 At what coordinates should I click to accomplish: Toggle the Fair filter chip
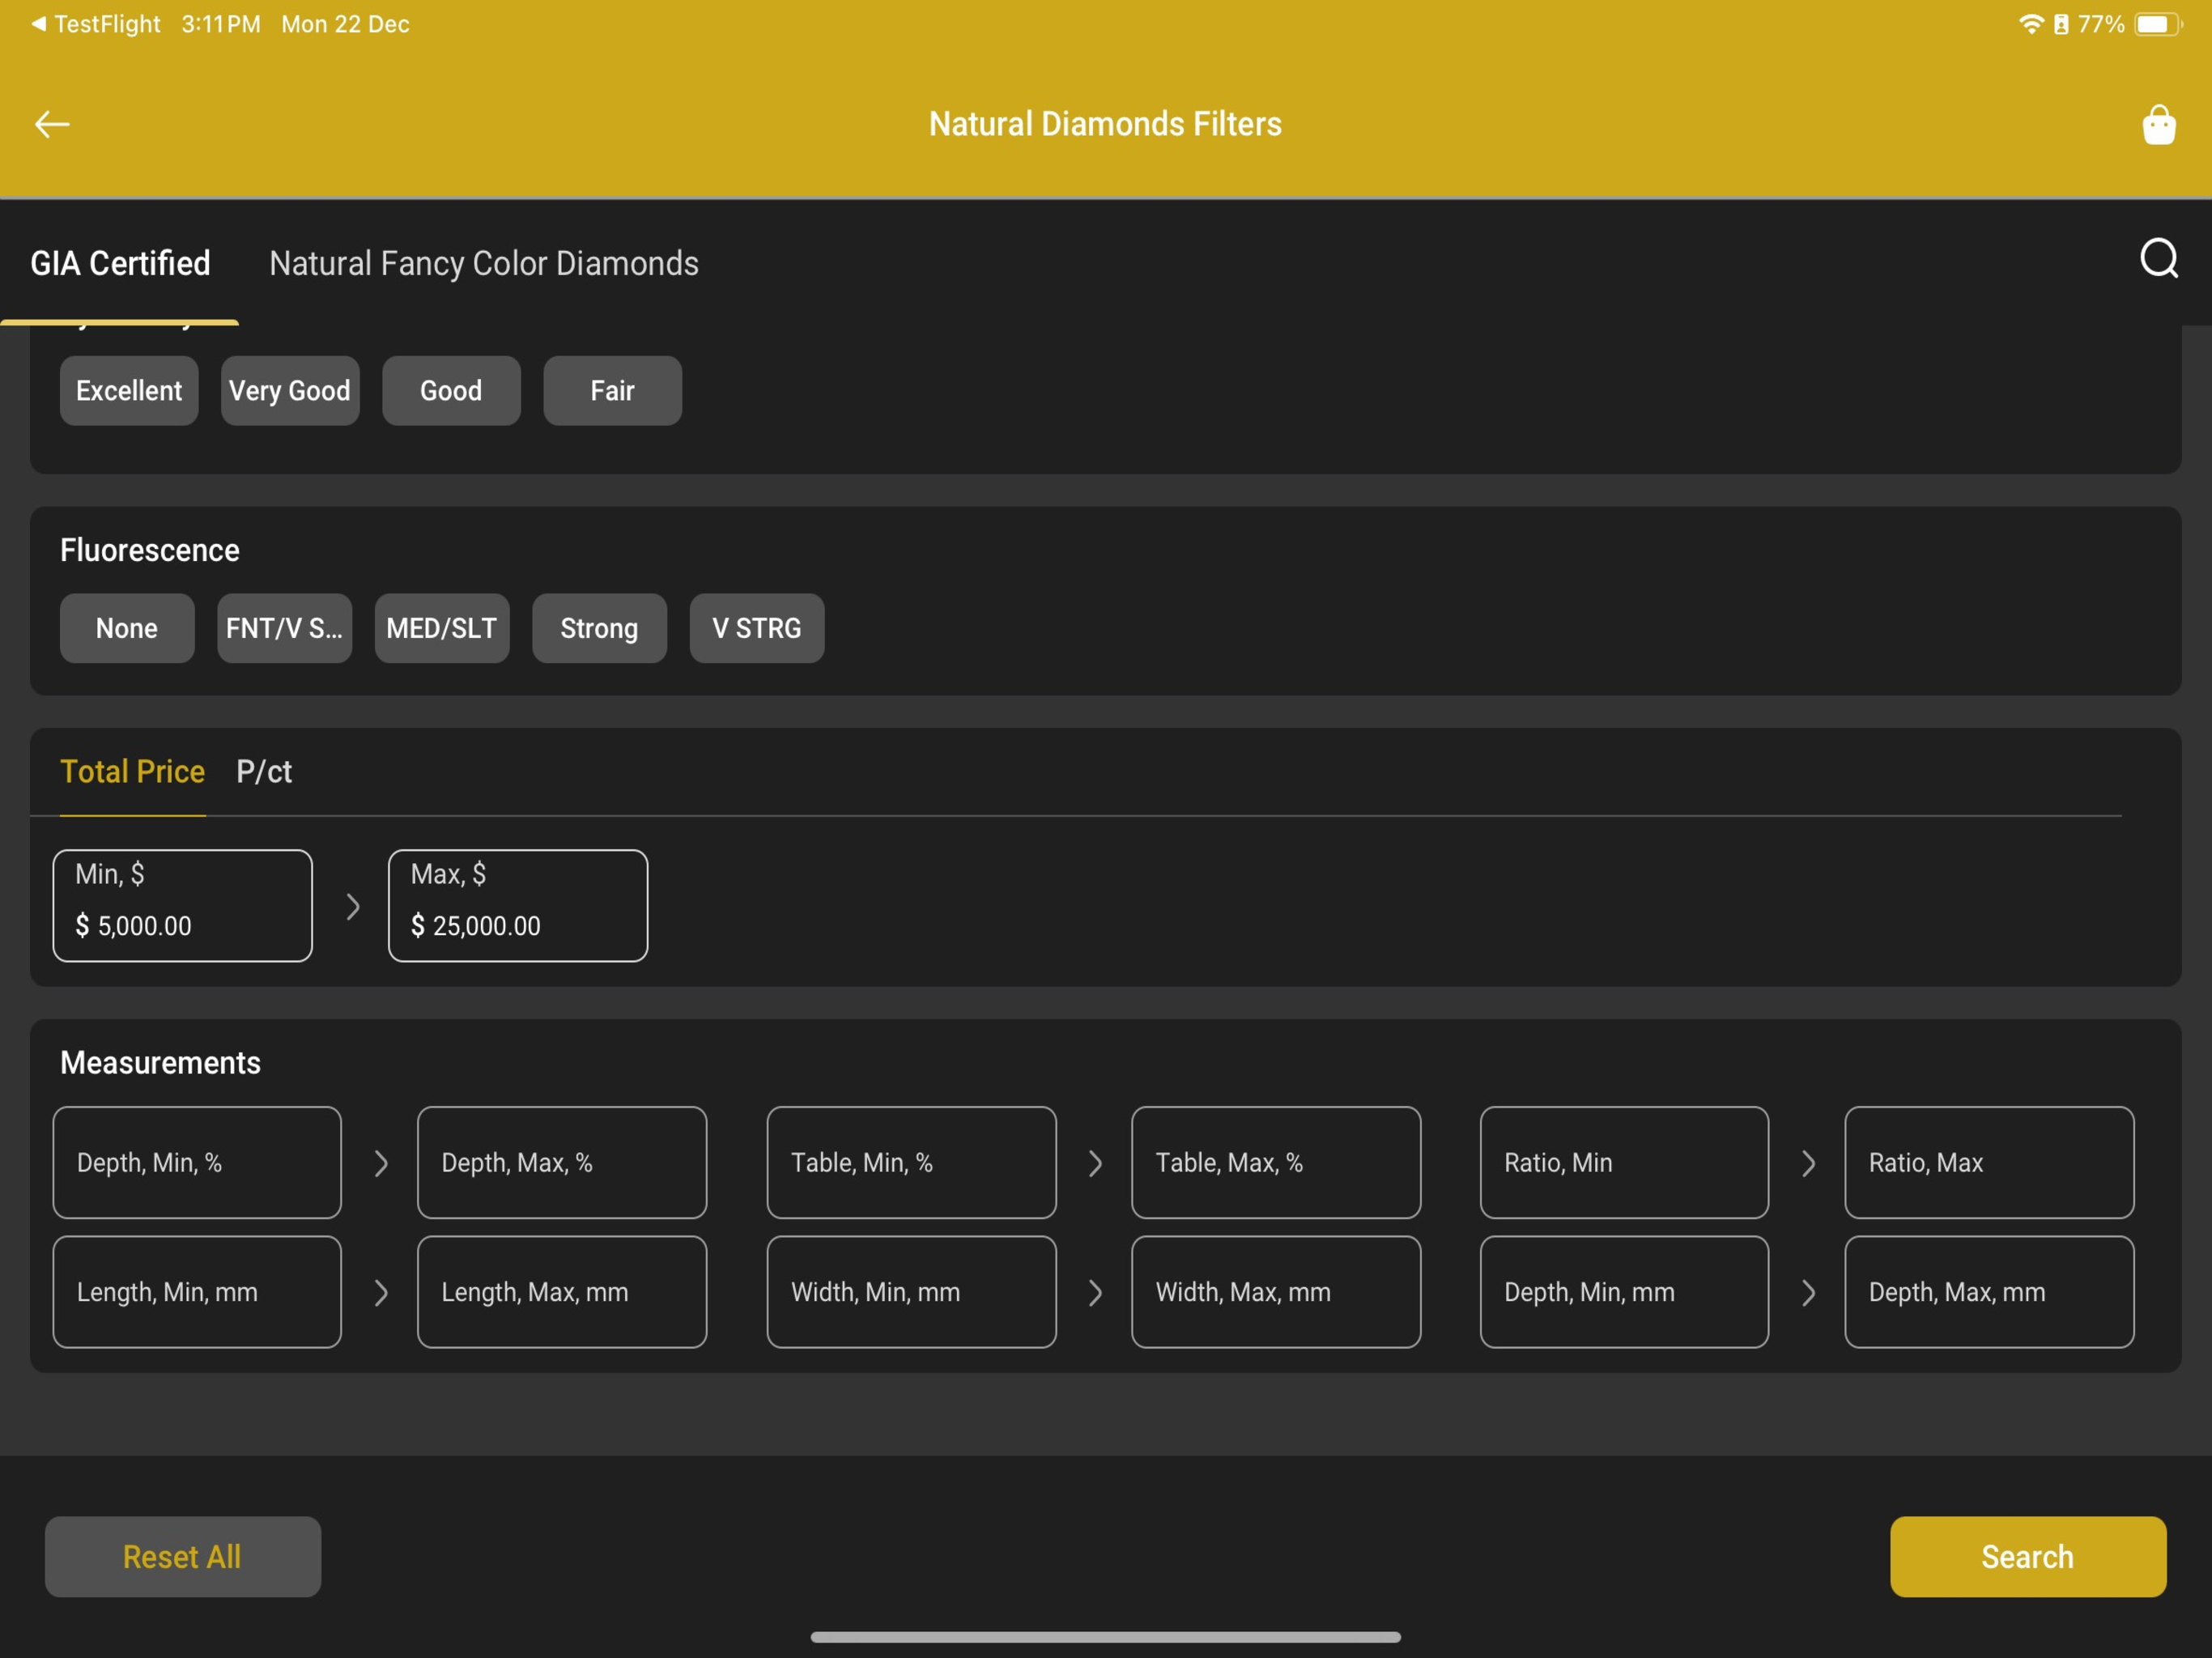point(612,391)
